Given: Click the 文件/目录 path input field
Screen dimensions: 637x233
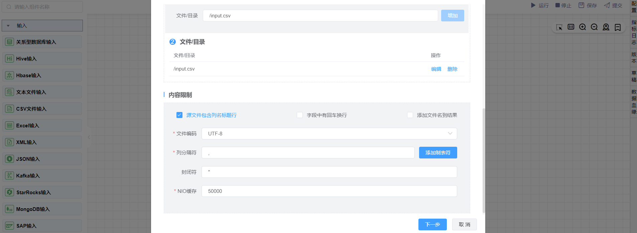Looking at the screenshot, I should click(321, 15).
